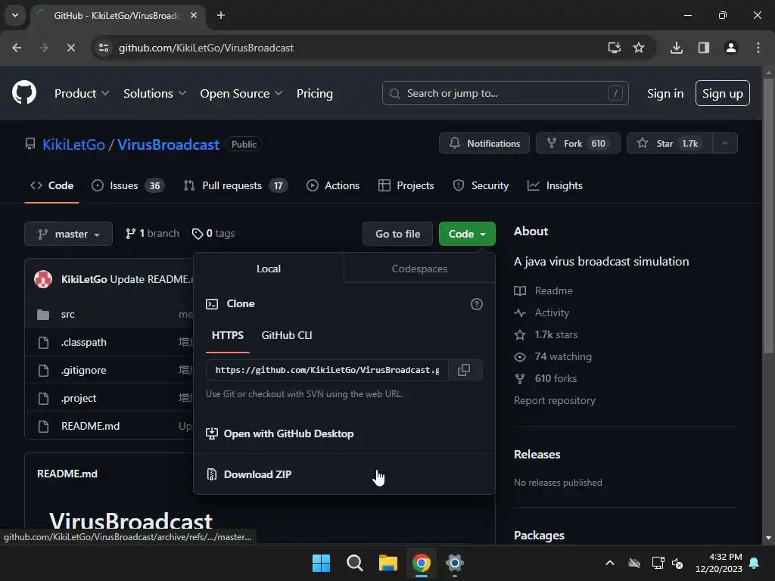Open Star lists dropdown arrow
The width and height of the screenshot is (775, 581).
point(725,143)
